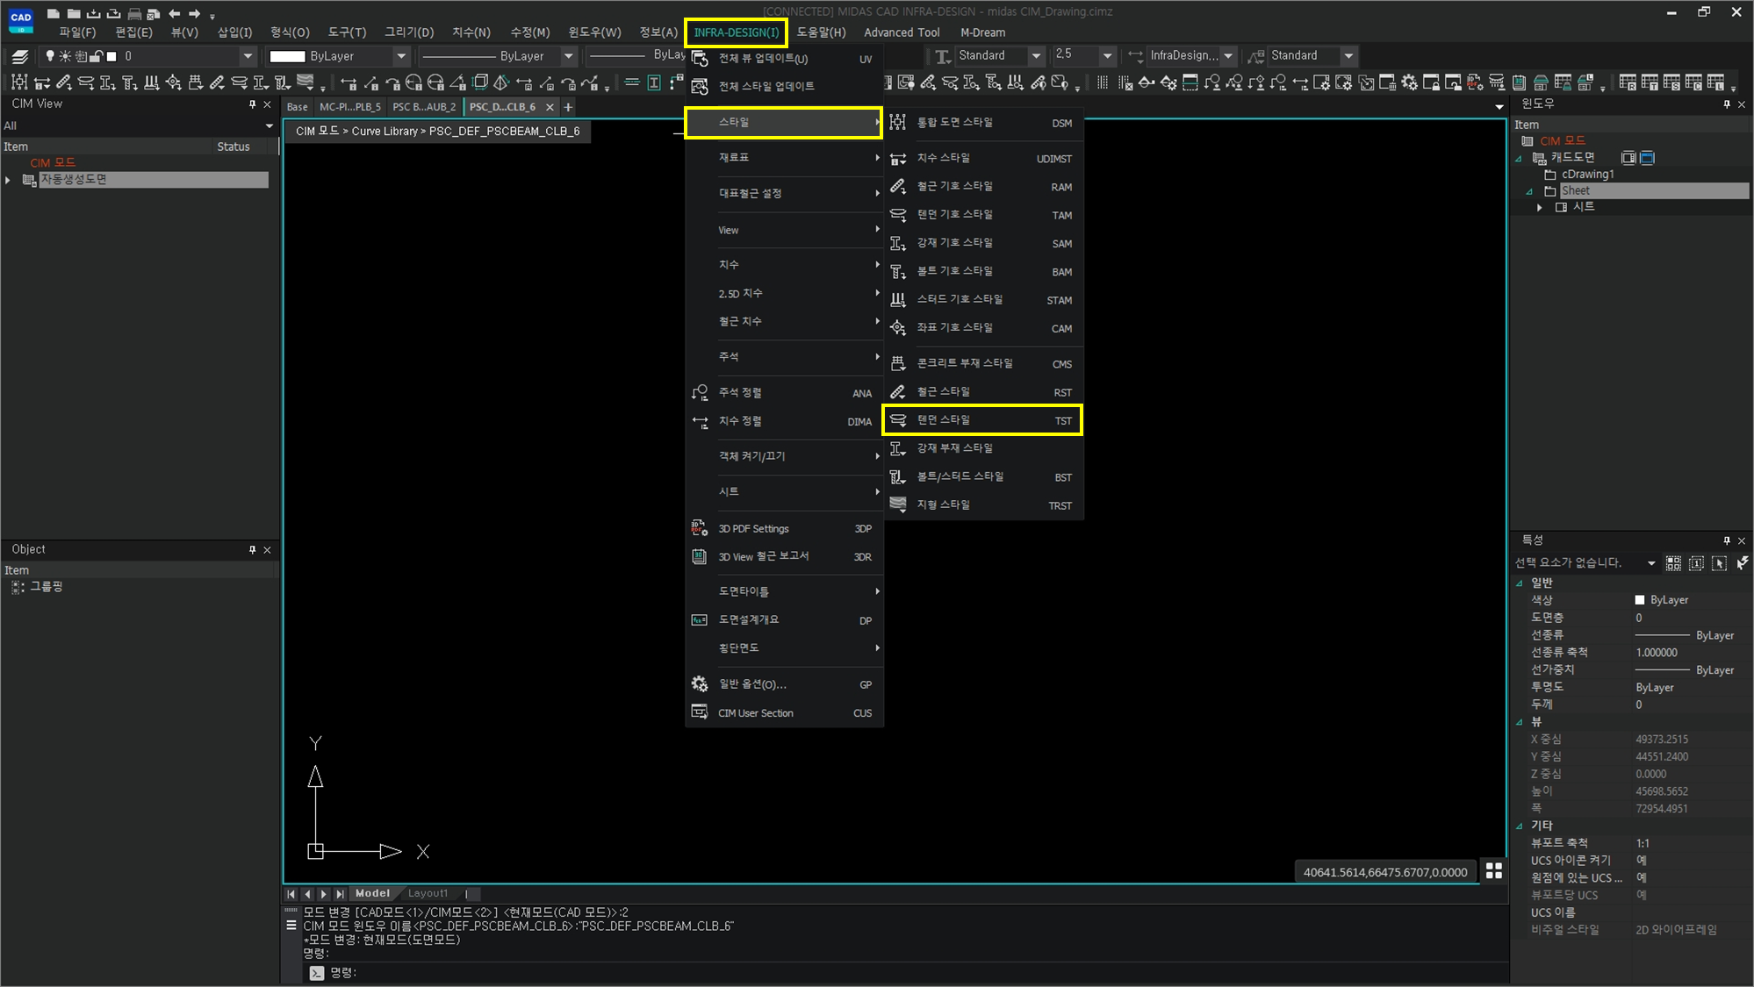Open the ByLayer color dropdown
Screen dimensions: 1754x987
[401, 56]
